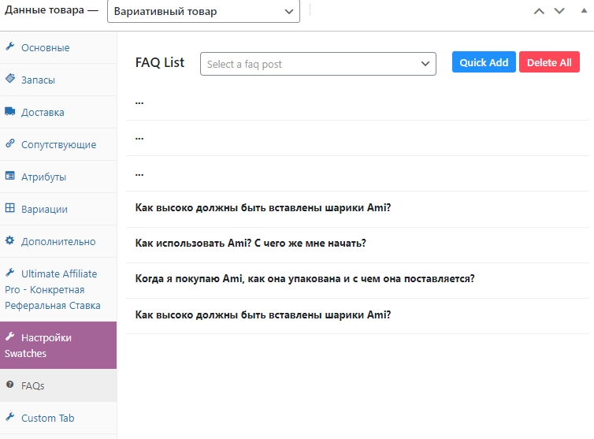The height and width of the screenshot is (439, 594).
Task: Open the Вариативный товар product type dropdown
Action: tap(203, 11)
